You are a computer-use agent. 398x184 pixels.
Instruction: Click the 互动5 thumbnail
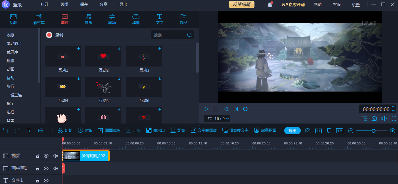pos(103,87)
